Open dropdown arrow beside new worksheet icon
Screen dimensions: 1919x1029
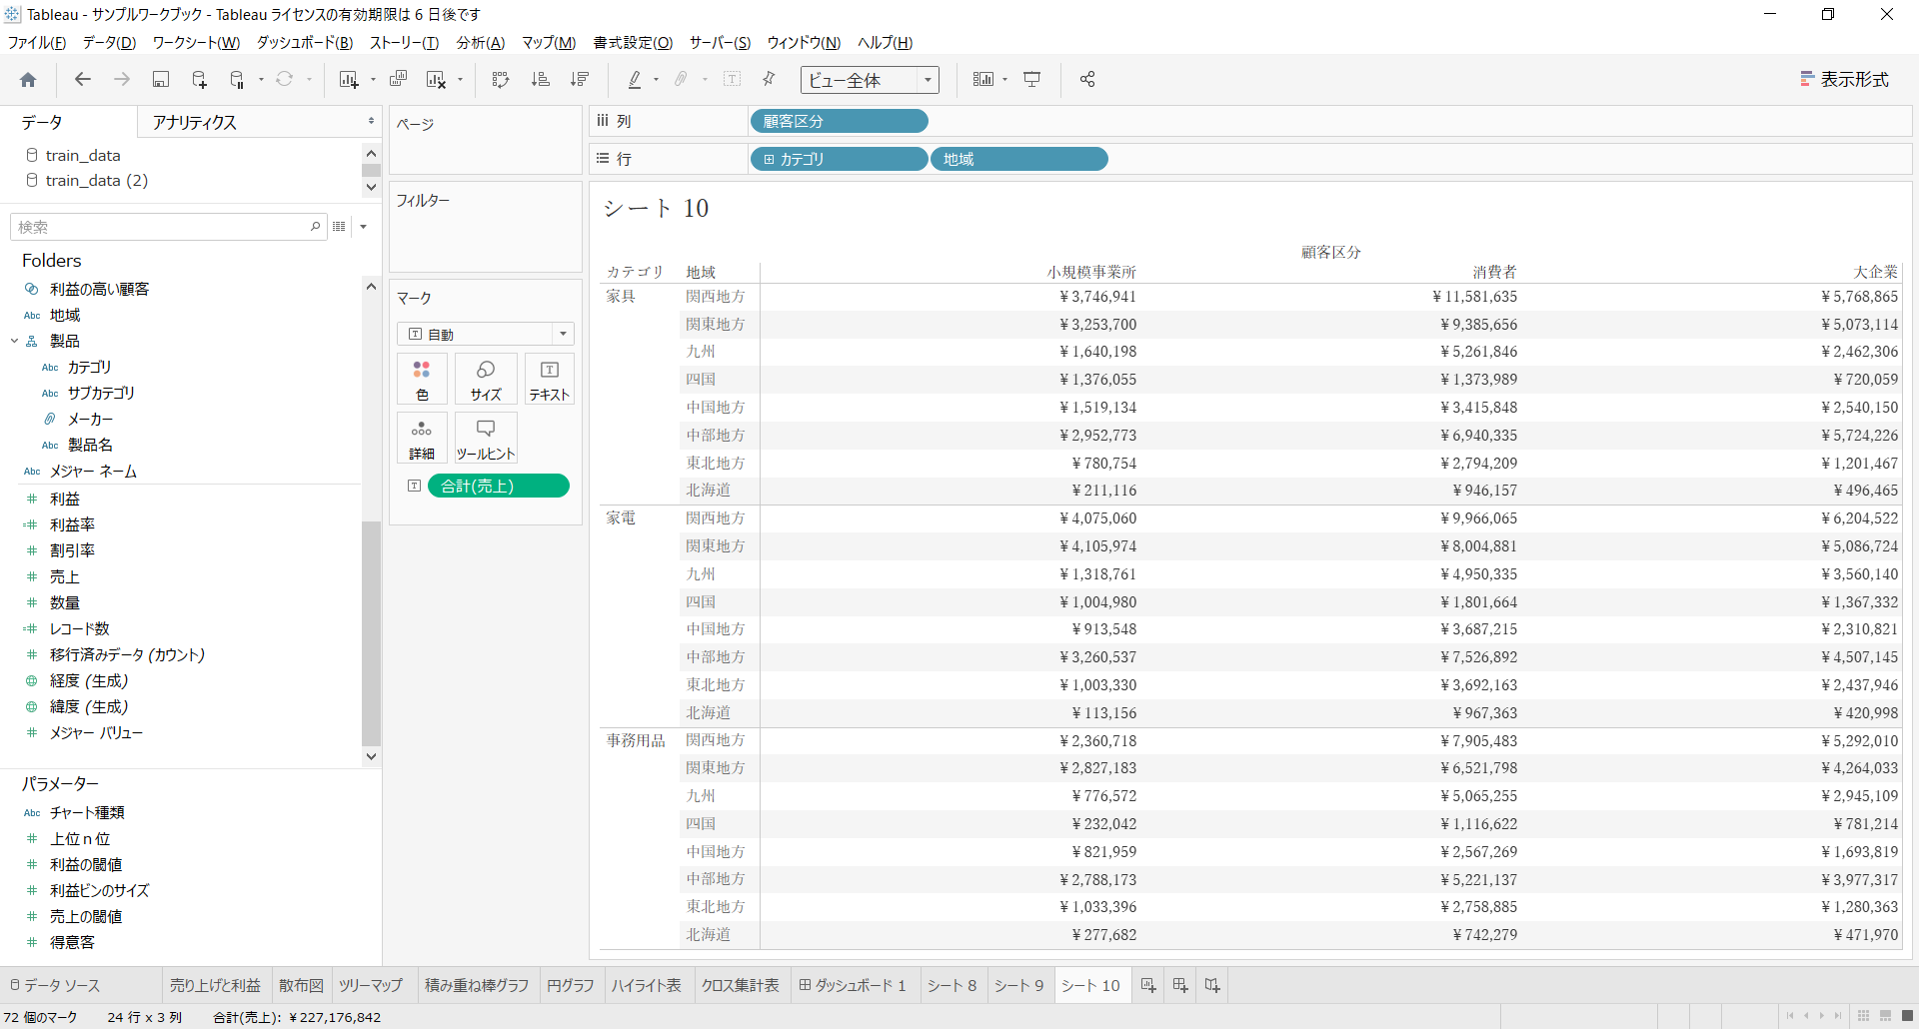coord(373,80)
